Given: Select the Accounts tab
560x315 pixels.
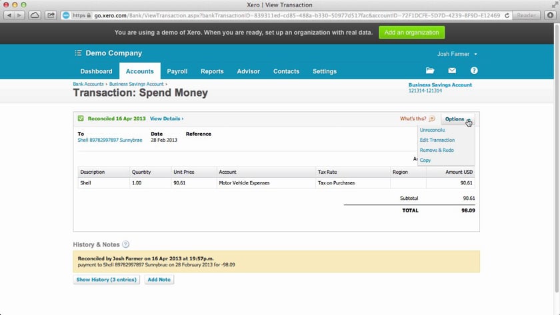Looking at the screenshot, I should coord(139,71).
